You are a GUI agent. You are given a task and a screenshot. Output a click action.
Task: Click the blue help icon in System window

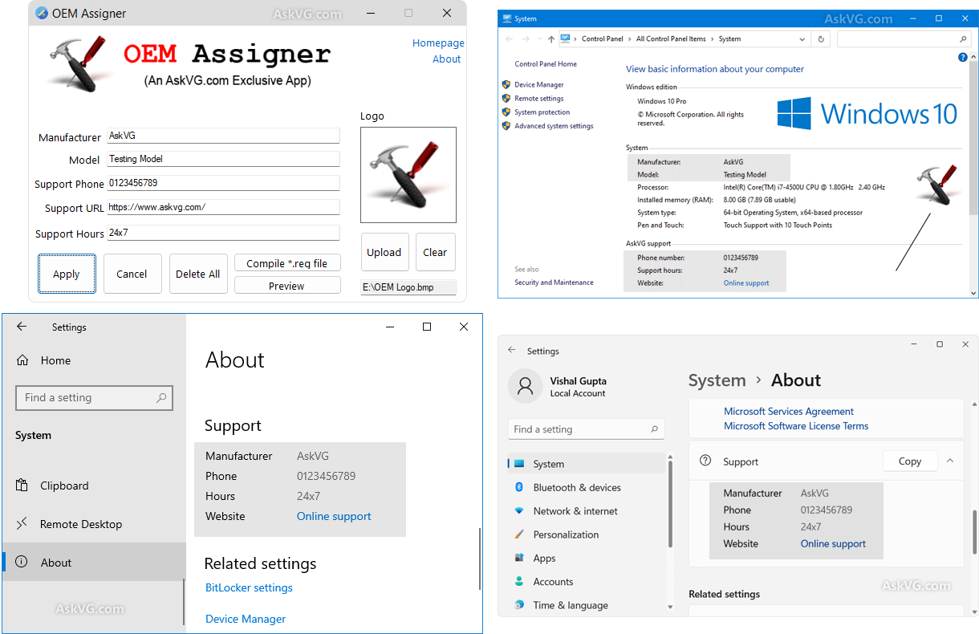pyautogui.click(x=963, y=57)
